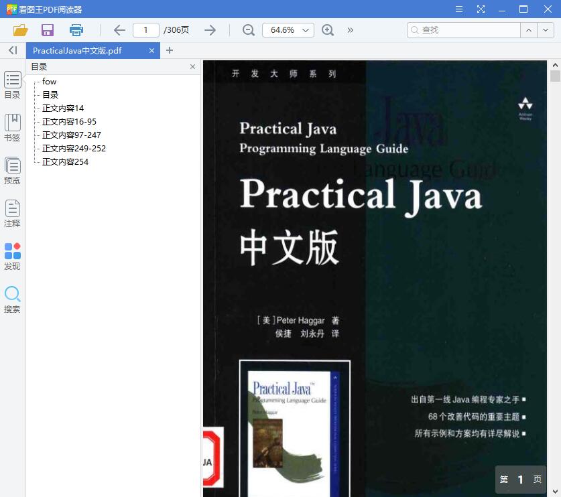Open the 搜索 search sidebar panel
The height and width of the screenshot is (497, 561).
point(13,299)
